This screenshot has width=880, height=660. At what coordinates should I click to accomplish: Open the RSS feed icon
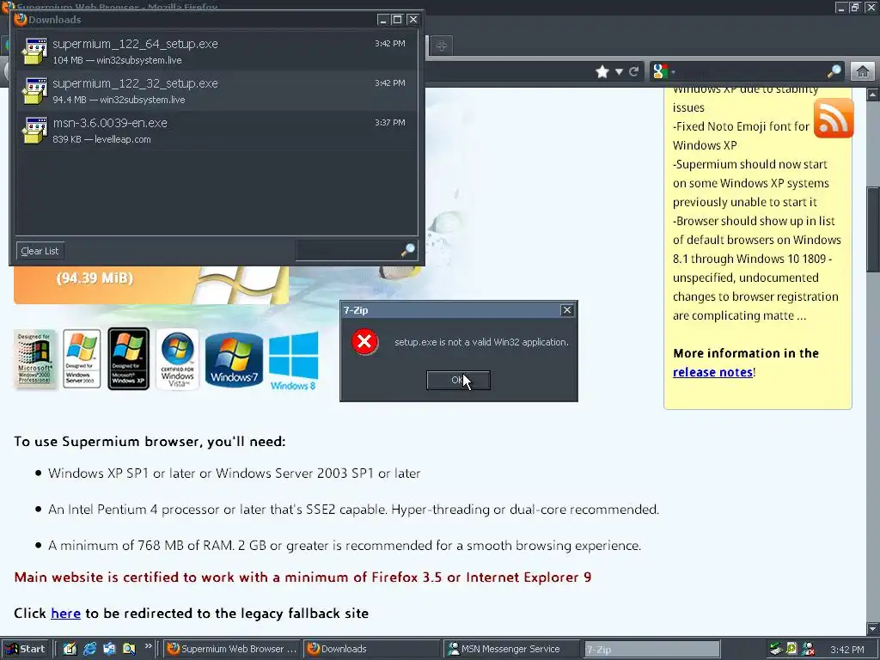pos(834,119)
